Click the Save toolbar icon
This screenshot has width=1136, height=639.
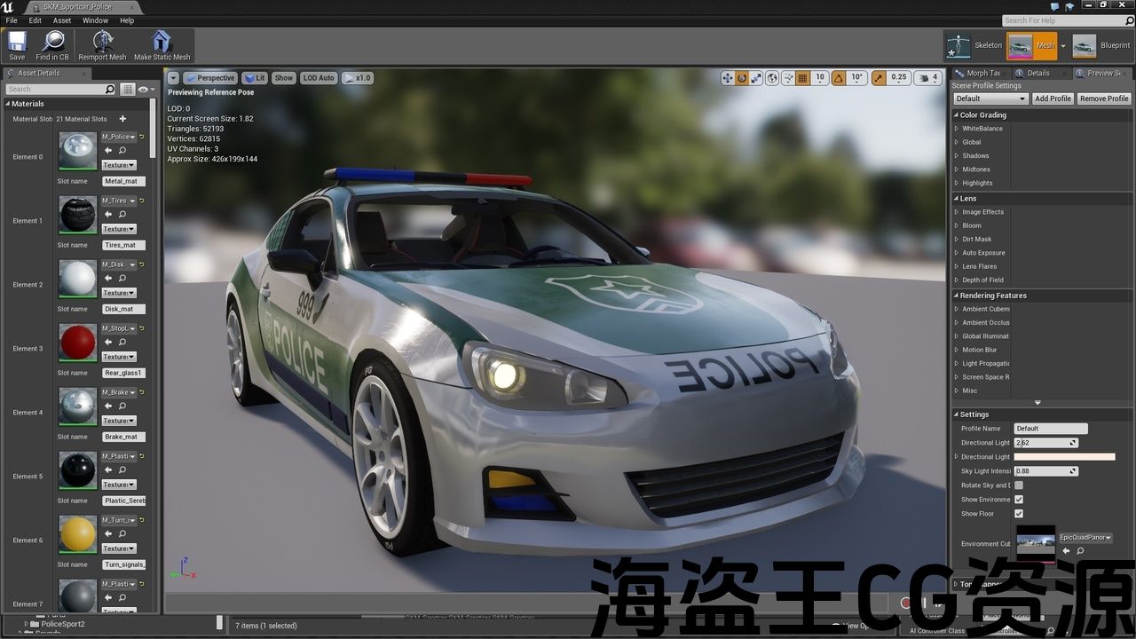(17, 44)
